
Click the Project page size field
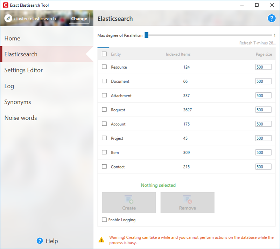(x=263, y=138)
